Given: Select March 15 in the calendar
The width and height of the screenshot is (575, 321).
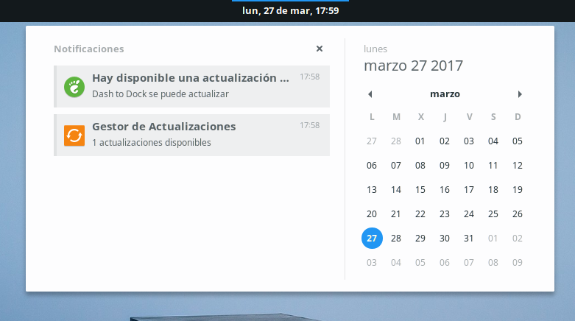Looking at the screenshot, I should point(420,190).
